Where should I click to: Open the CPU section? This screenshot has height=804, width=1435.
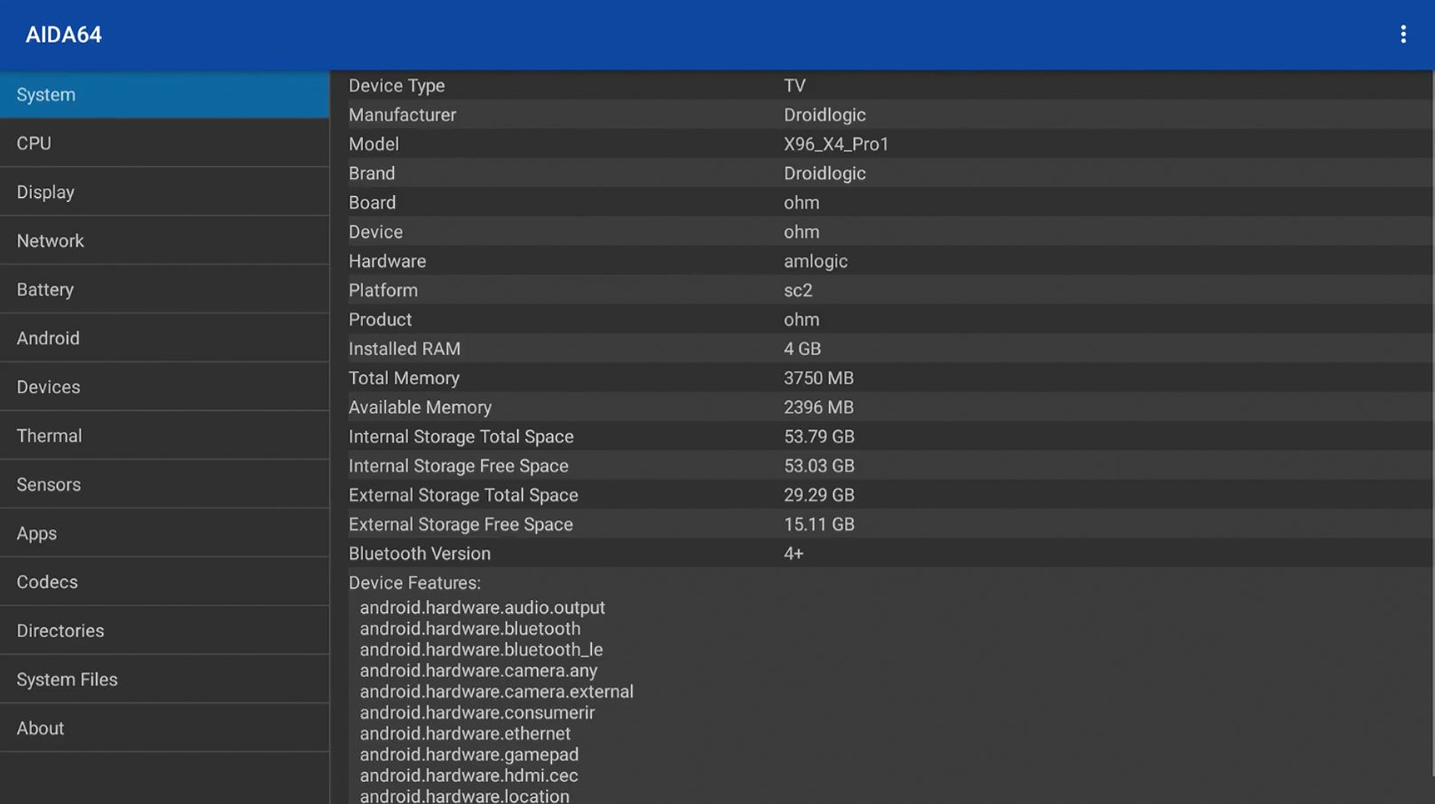pyautogui.click(x=165, y=144)
